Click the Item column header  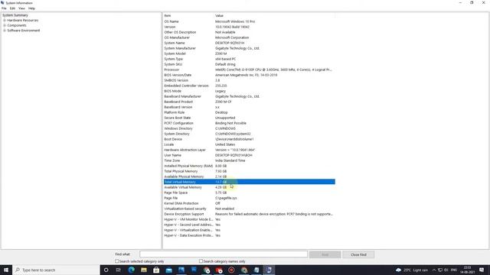(x=188, y=15)
